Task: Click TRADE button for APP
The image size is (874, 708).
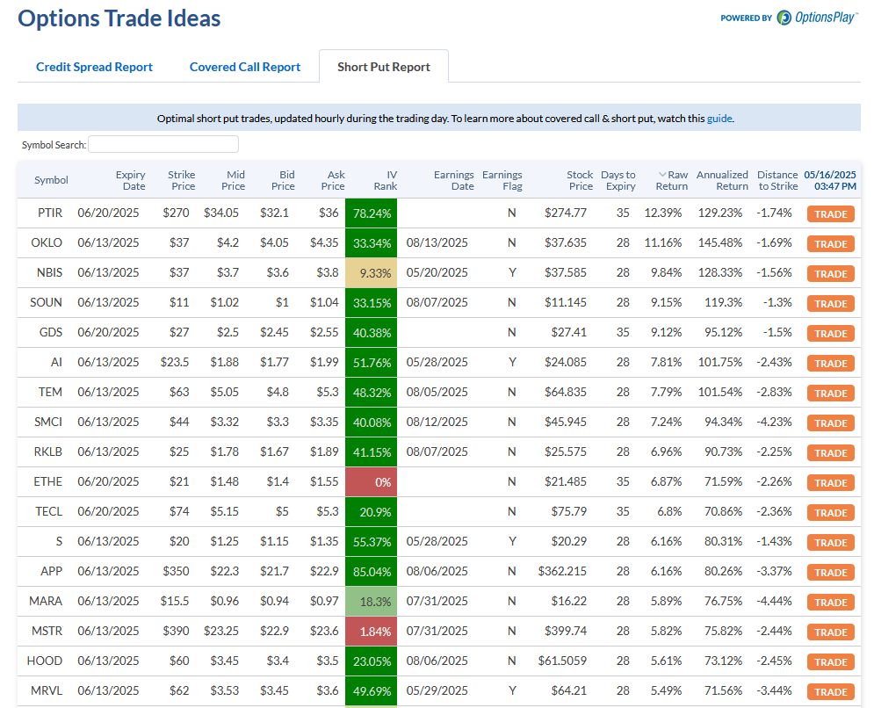Action: point(831,573)
